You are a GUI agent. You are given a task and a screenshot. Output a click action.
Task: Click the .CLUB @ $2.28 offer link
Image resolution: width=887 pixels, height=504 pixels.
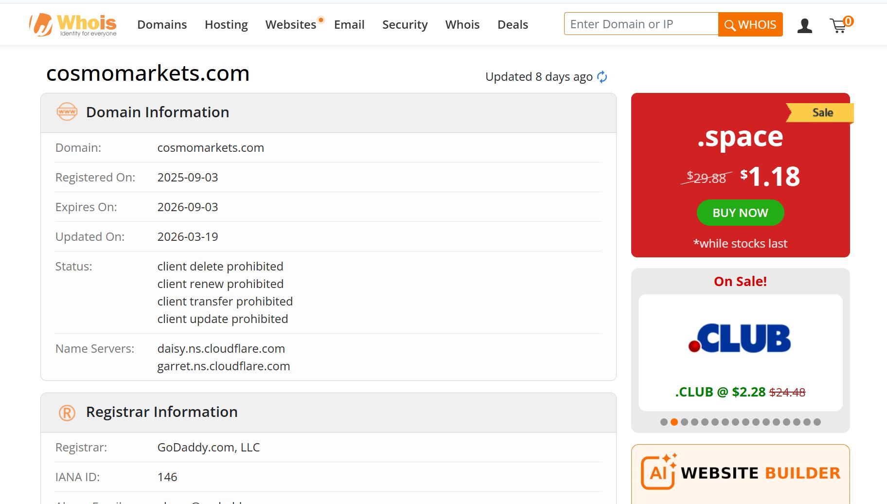tap(740, 392)
